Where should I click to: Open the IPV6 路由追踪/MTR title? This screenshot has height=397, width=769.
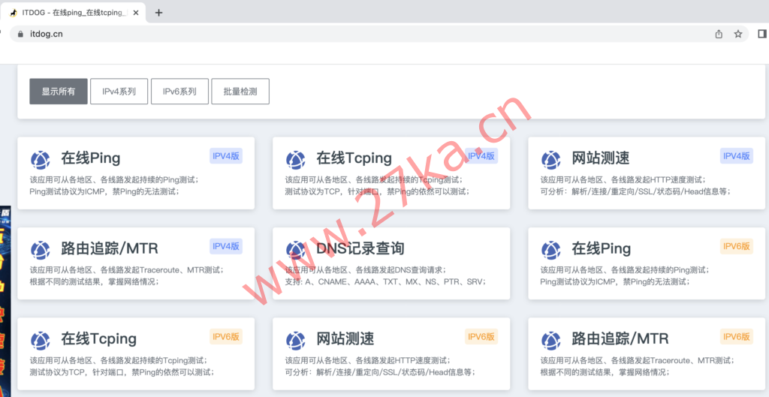[x=620, y=338]
